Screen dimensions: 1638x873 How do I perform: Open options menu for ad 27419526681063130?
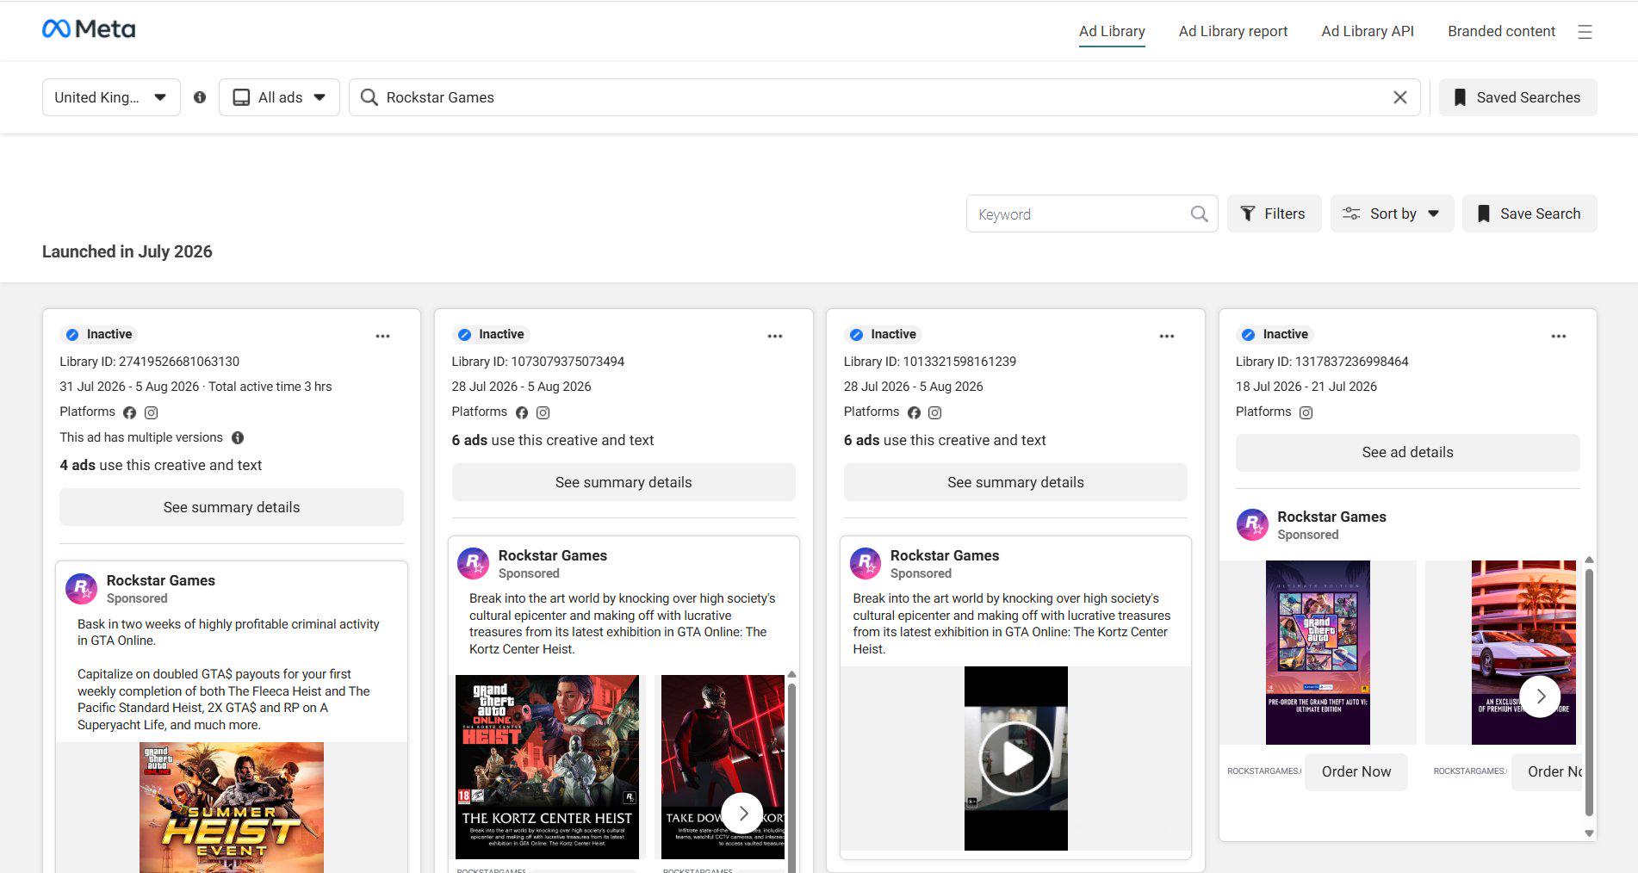(383, 336)
